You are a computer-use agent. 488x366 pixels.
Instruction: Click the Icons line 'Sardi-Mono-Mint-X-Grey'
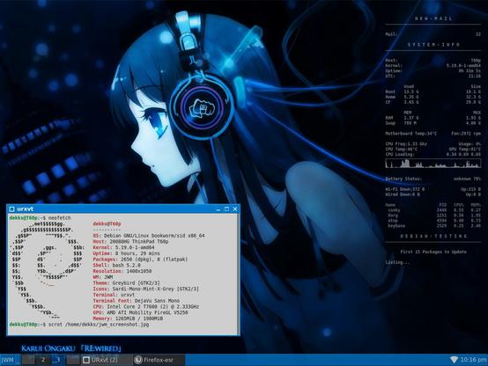tap(145, 289)
